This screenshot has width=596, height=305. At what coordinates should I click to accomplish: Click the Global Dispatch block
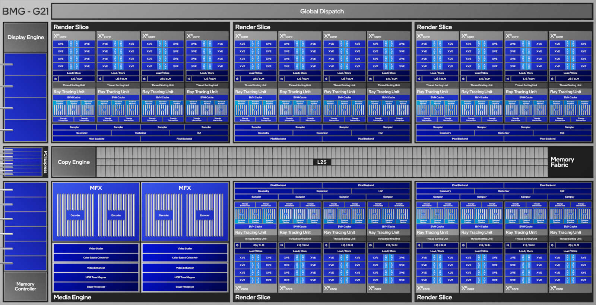[x=322, y=11]
